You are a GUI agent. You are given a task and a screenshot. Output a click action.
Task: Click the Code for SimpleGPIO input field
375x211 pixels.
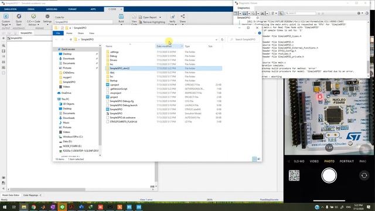click(x=83, y=22)
